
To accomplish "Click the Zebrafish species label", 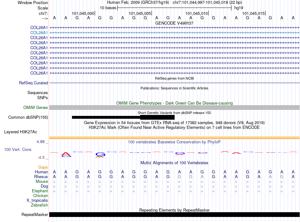I will pyautogui.click(x=39, y=205).
